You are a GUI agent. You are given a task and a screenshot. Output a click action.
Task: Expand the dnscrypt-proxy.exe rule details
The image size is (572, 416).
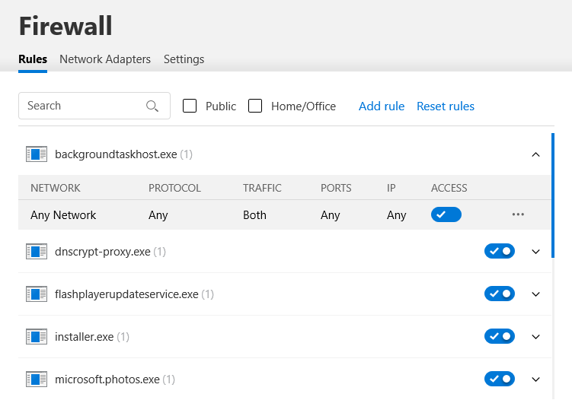click(x=535, y=252)
